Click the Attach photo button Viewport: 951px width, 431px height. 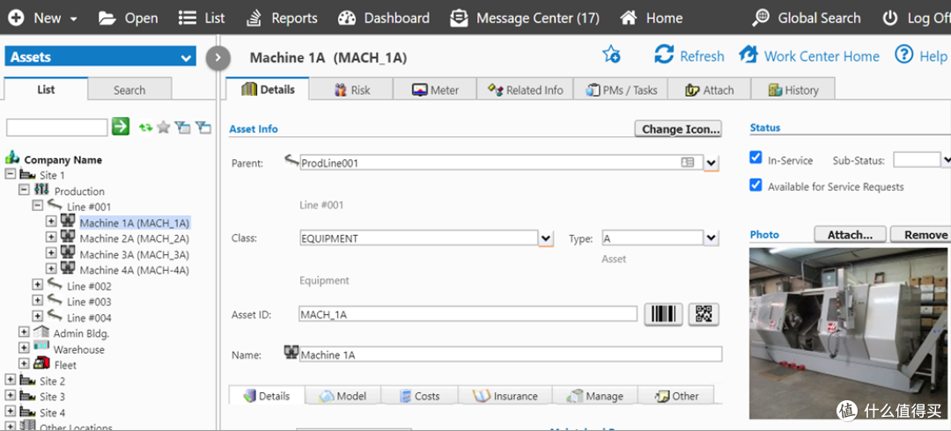pos(850,235)
